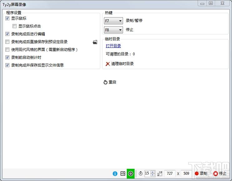This screenshot has width=232, height=181.
Task: Open the F7 record/pause hotkey dropdown
Action: [113, 21]
